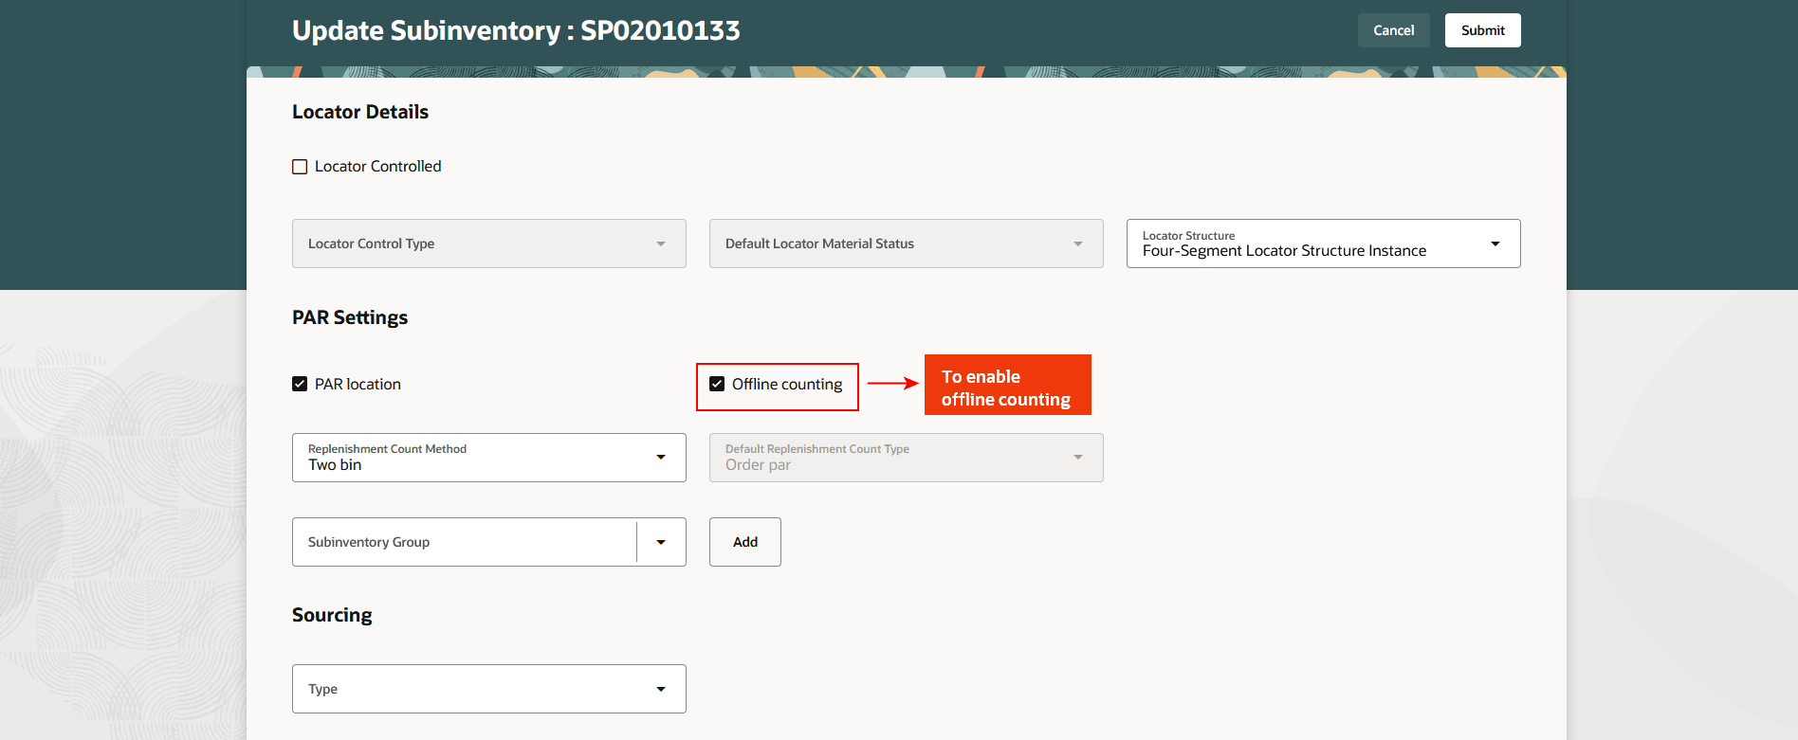
Task: Click the Default Replenishment Count Type arrow
Action: point(1078,458)
